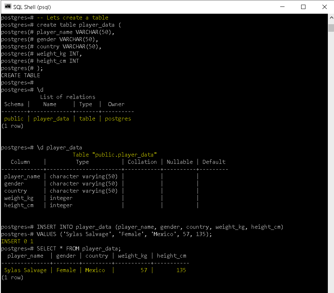Click the SQL Shell icon in title bar
This screenshot has height=293, width=334.
coord(8,6)
